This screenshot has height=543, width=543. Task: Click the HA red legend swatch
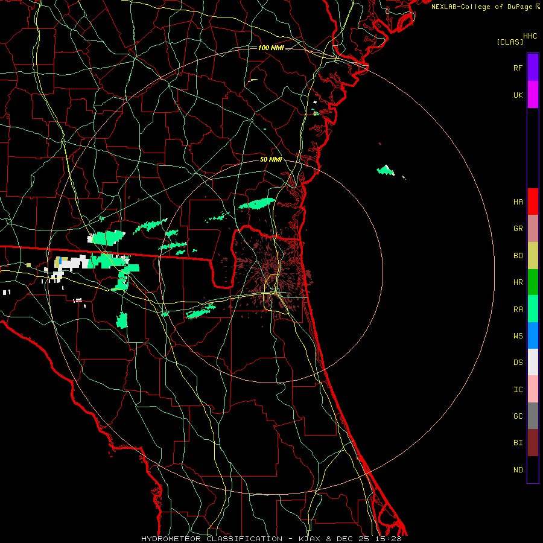tap(533, 202)
